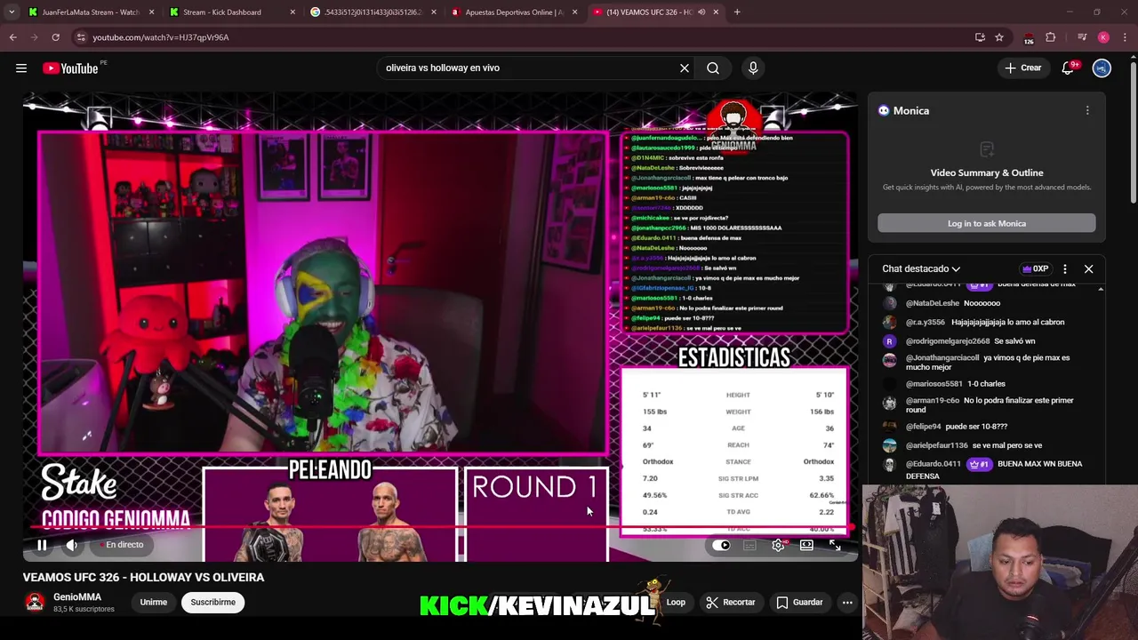Expand the Chat destacado dropdown
1138x640 pixels.
pos(921,268)
